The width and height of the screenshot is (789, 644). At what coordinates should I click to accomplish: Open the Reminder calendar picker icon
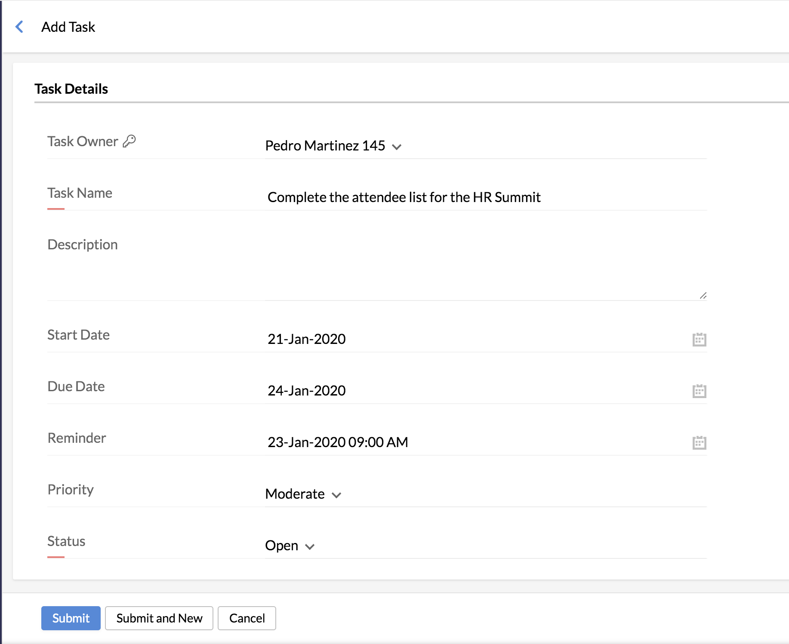[699, 442]
